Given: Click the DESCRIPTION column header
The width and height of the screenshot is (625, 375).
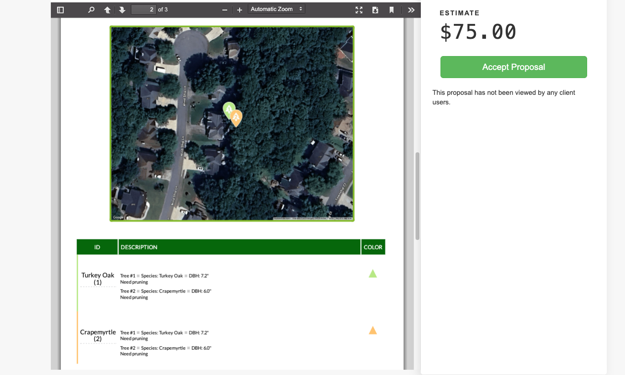Looking at the screenshot, I should pyautogui.click(x=139, y=247).
